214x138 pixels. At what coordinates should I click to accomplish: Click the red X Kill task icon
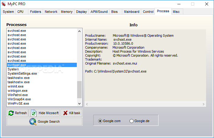coord(65,113)
